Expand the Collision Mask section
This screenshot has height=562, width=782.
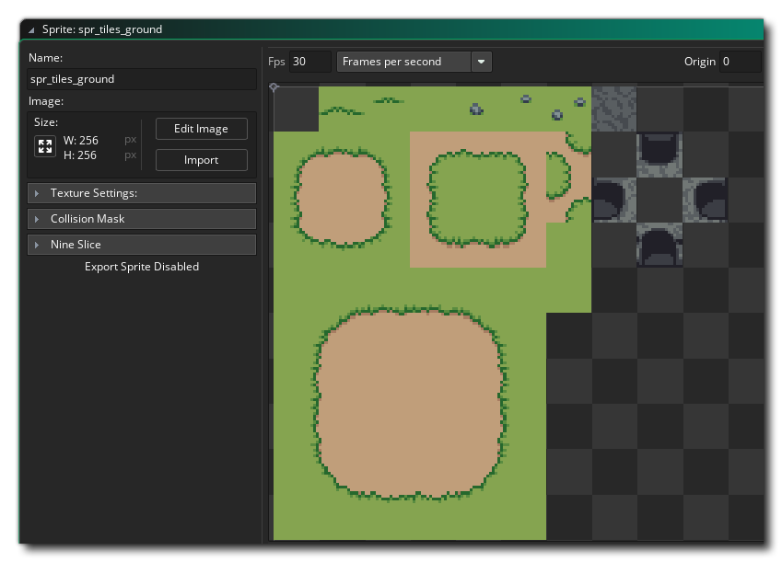[142, 219]
